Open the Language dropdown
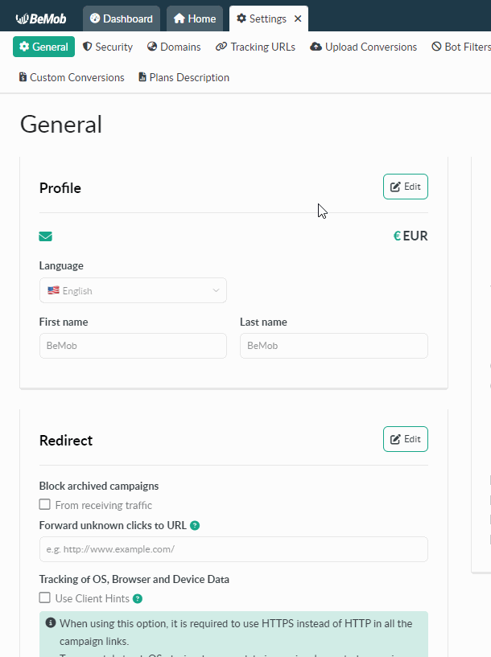Viewport: 491px width, 657px height. click(133, 290)
